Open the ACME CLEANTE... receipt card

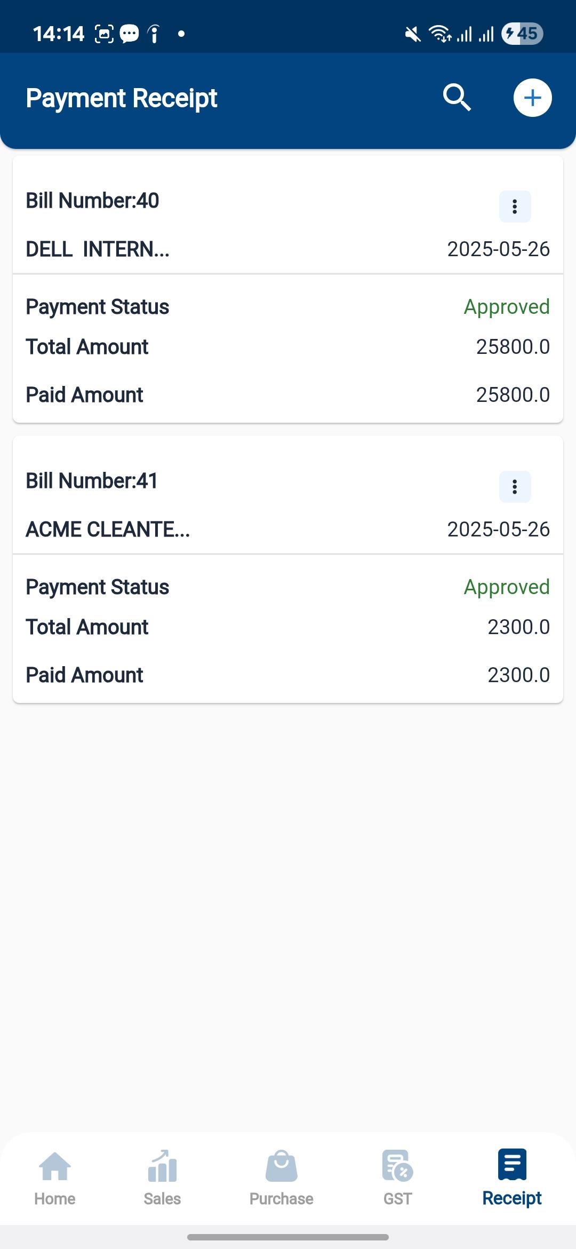[x=108, y=529]
